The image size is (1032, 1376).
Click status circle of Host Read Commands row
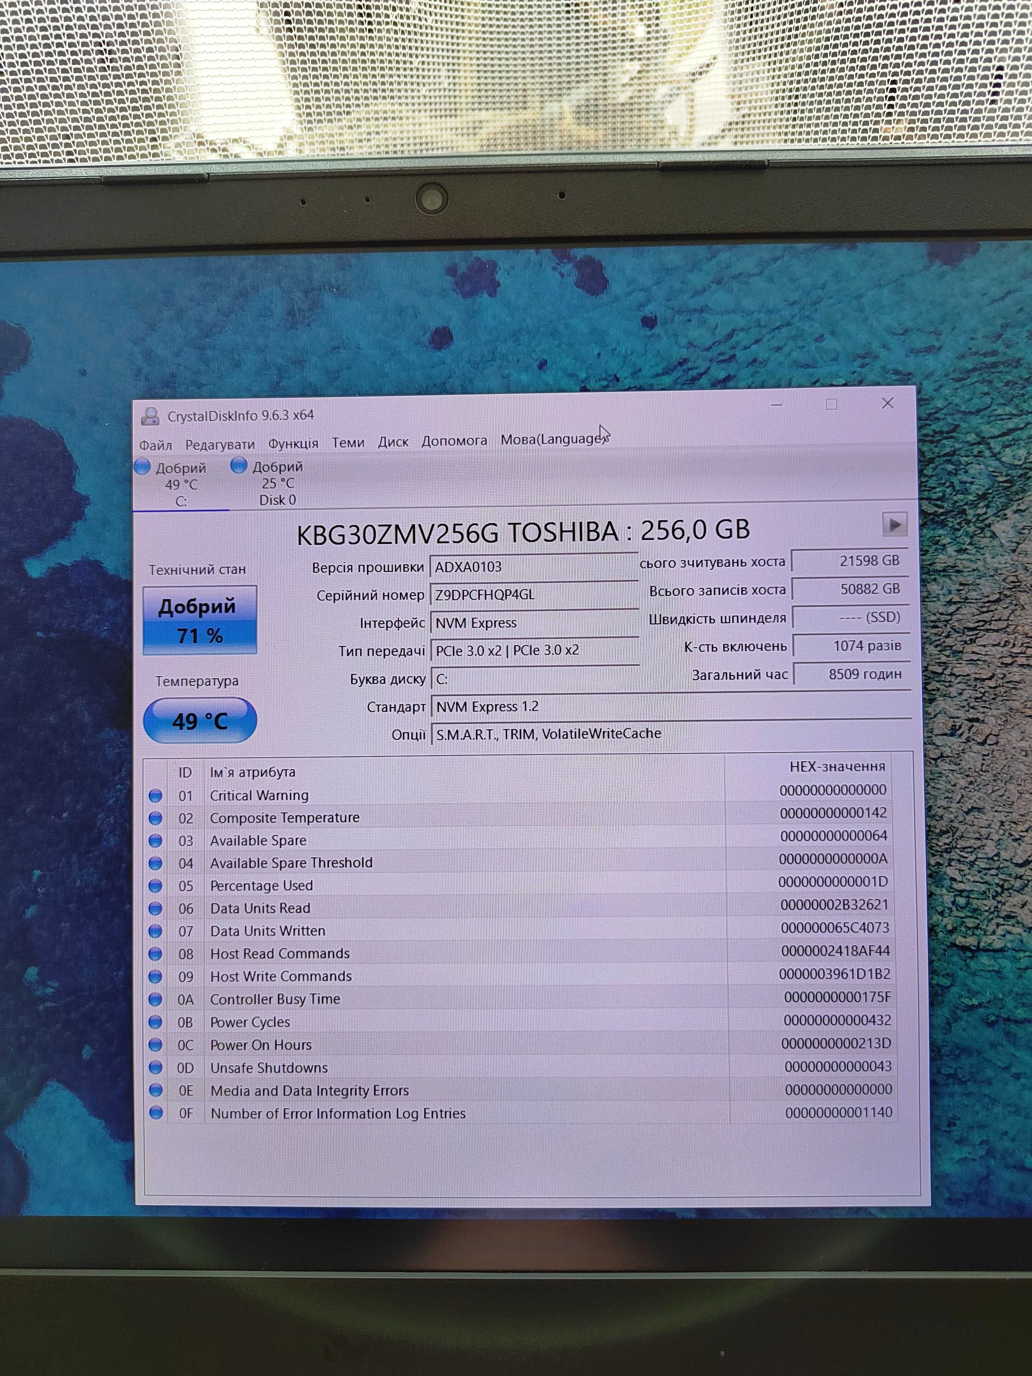coord(155,954)
